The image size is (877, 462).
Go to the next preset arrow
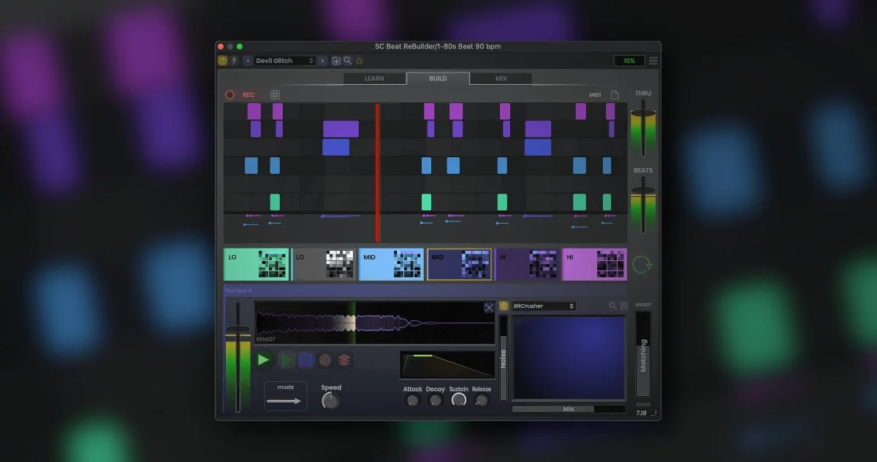(x=322, y=61)
